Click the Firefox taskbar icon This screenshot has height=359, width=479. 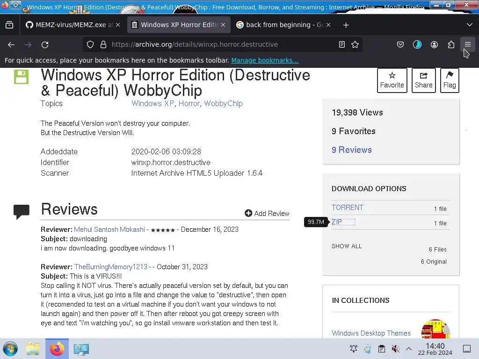click(57, 349)
